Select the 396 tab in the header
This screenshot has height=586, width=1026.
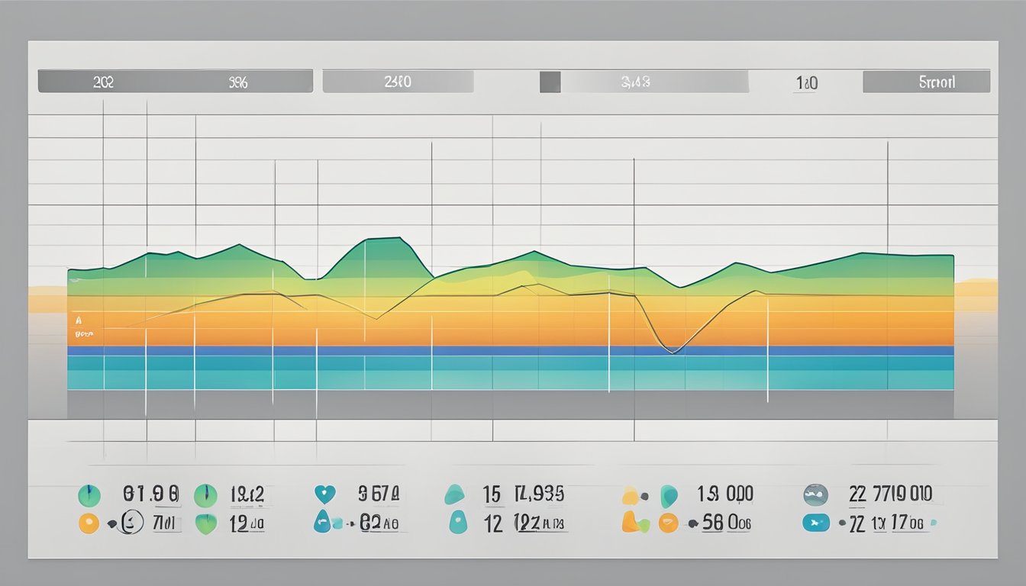(x=240, y=81)
